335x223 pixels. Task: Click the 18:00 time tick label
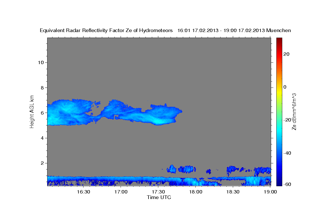tap(196, 192)
